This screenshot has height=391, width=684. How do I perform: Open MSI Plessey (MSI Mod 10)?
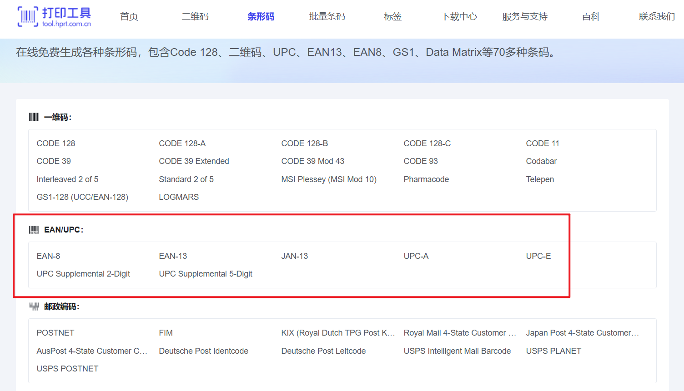click(x=329, y=179)
